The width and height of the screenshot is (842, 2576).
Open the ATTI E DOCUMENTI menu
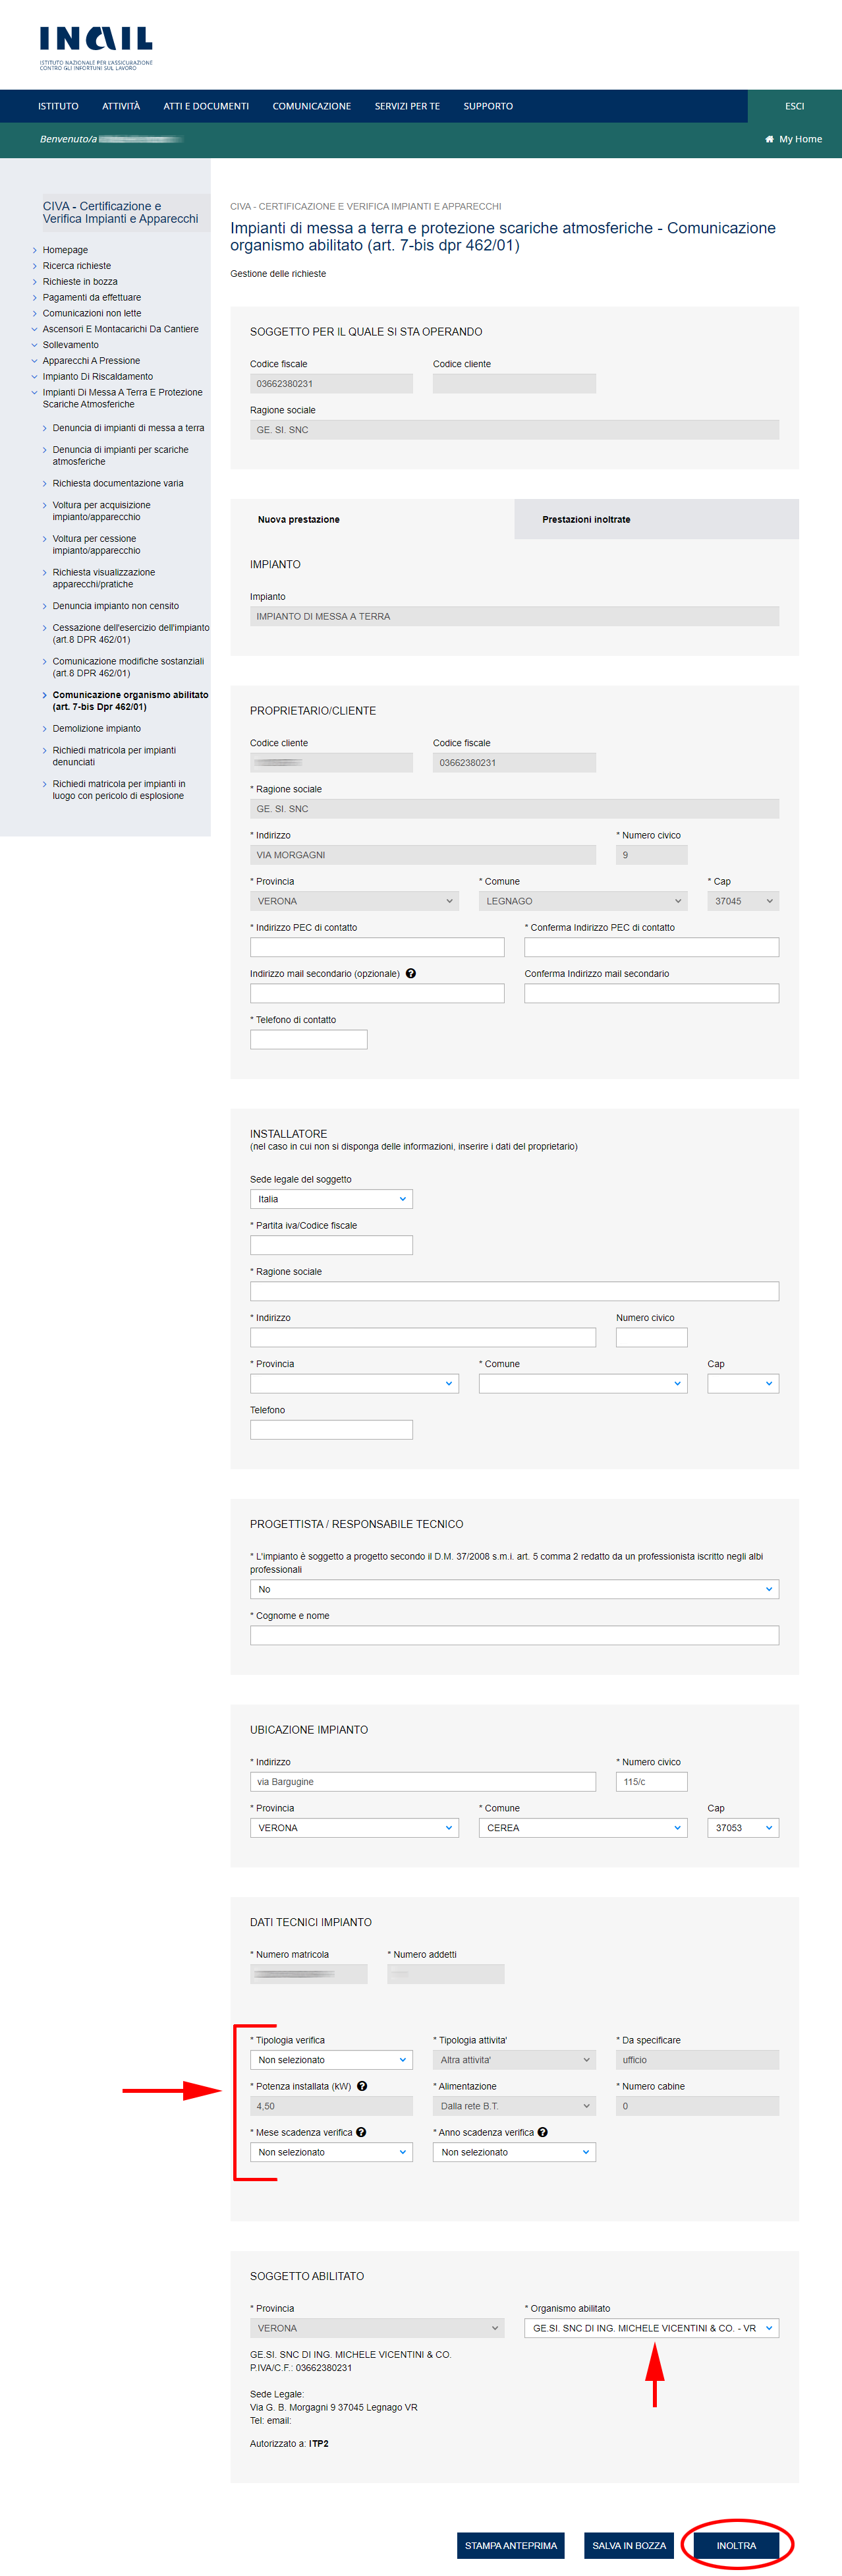coord(206,106)
